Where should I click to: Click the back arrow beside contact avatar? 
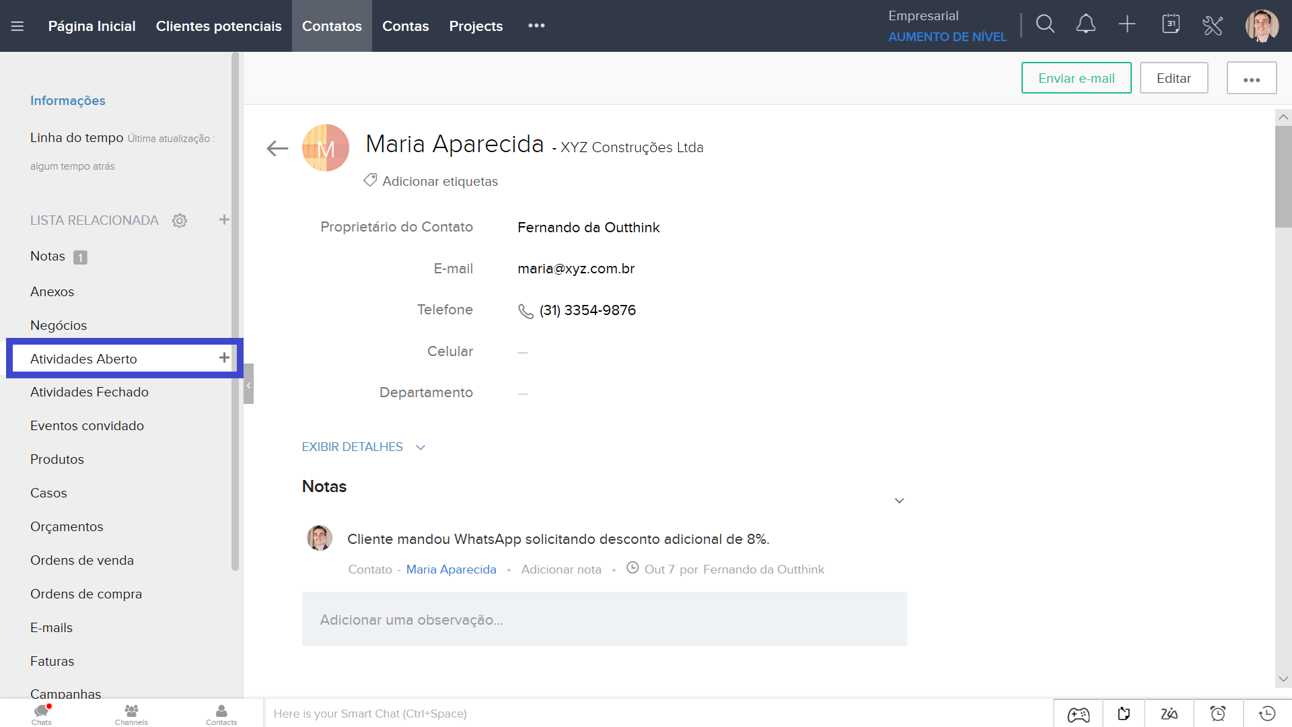pyautogui.click(x=277, y=148)
